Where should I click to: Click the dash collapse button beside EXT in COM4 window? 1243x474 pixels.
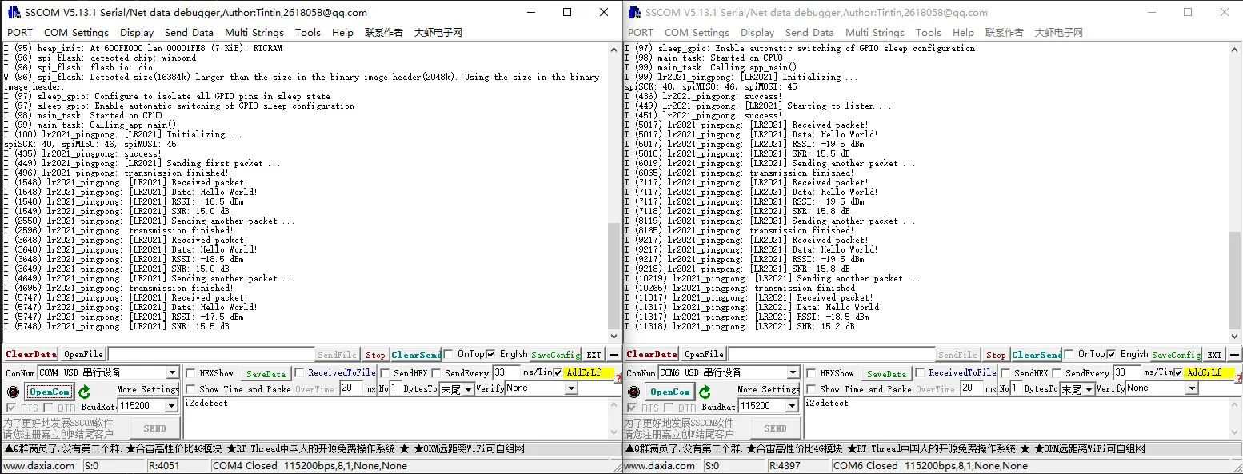[x=614, y=354]
